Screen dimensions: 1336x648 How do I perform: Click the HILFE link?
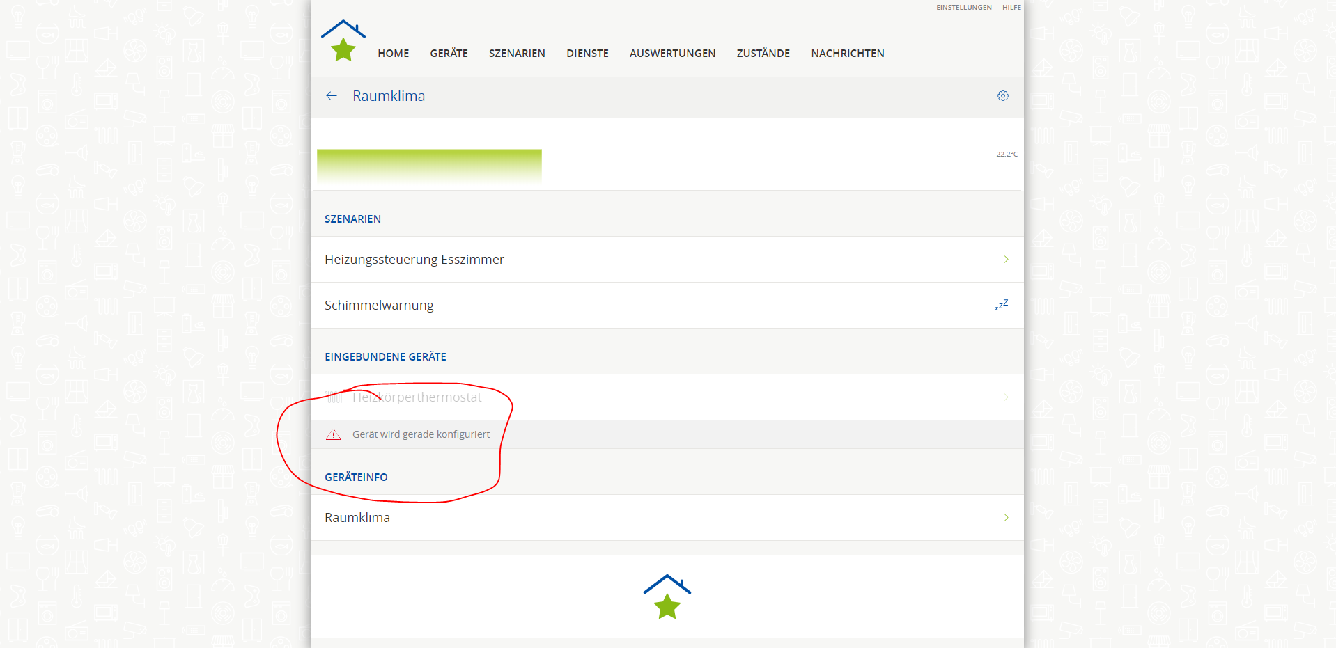pos(1011,8)
